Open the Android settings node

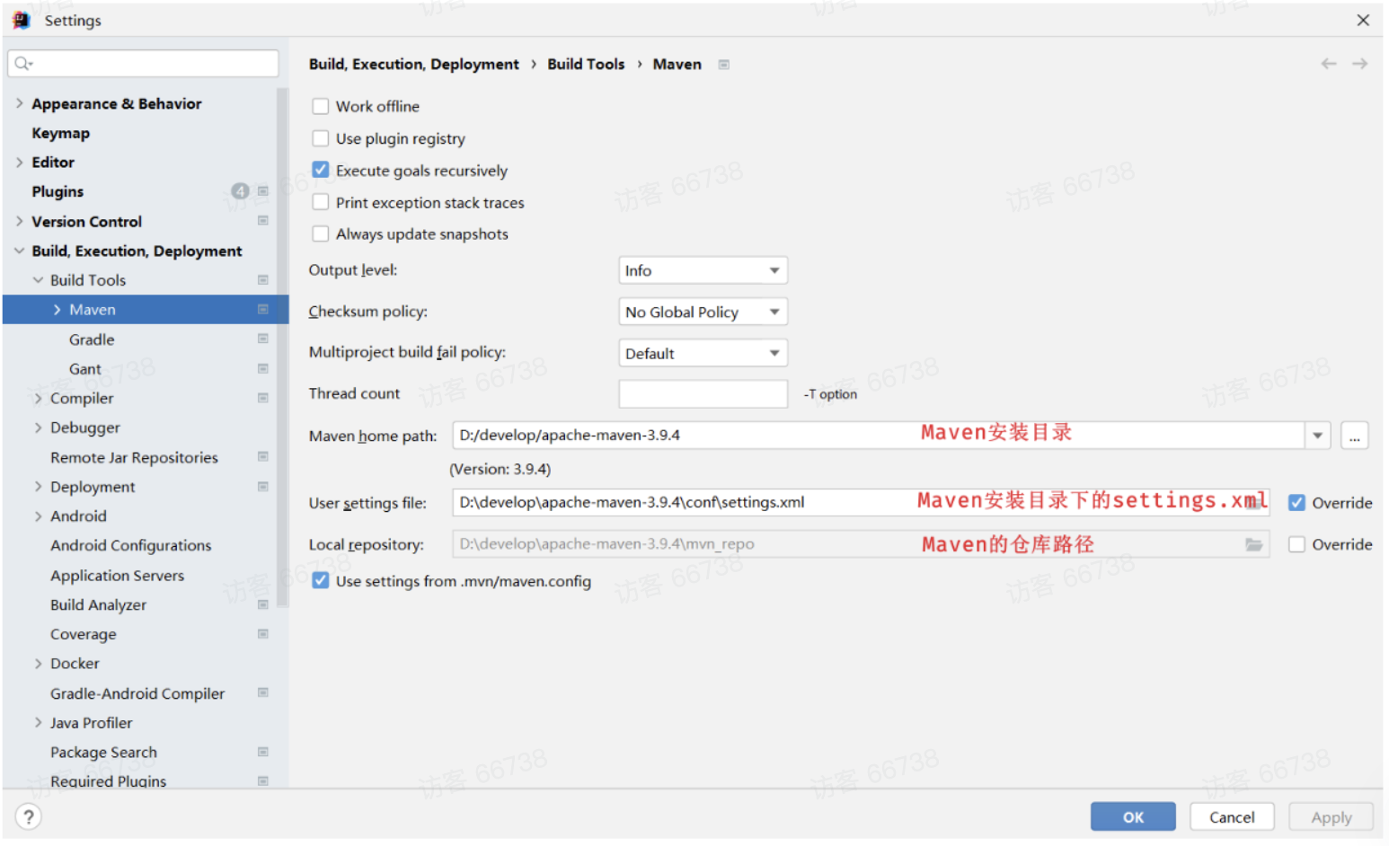click(x=78, y=516)
